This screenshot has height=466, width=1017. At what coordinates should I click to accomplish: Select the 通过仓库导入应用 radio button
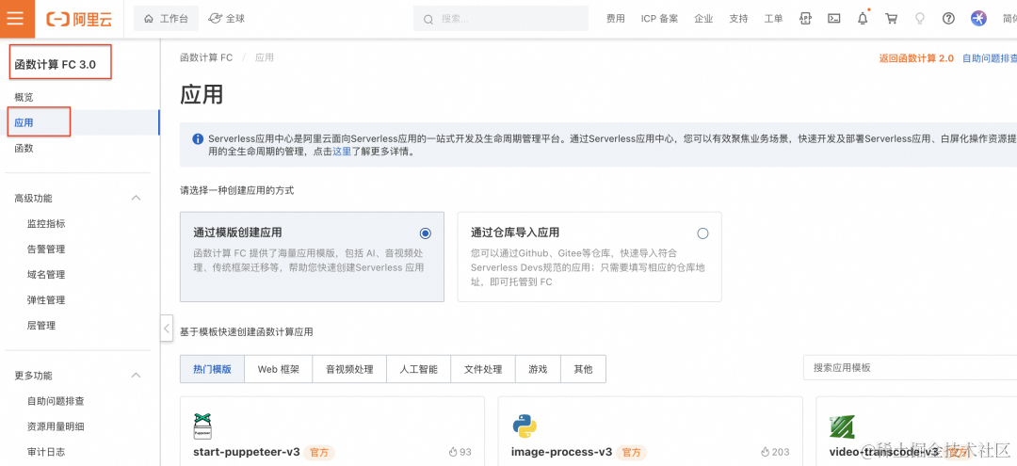(702, 233)
